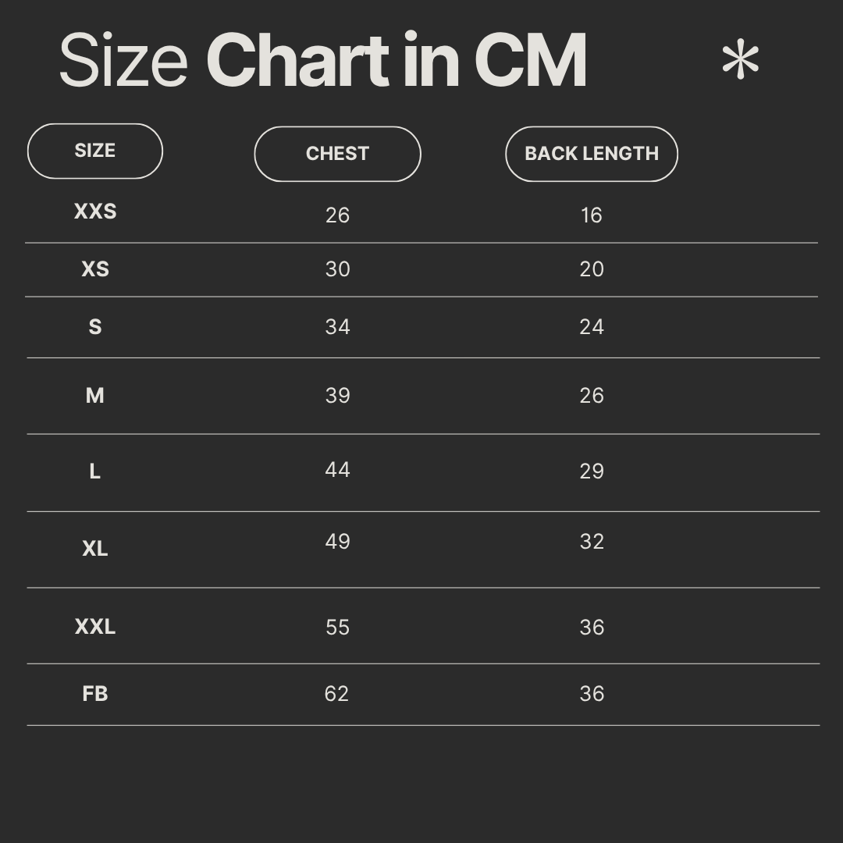Click the asterisk icon beside the title
This screenshot has height=843, width=843.
[x=740, y=61]
